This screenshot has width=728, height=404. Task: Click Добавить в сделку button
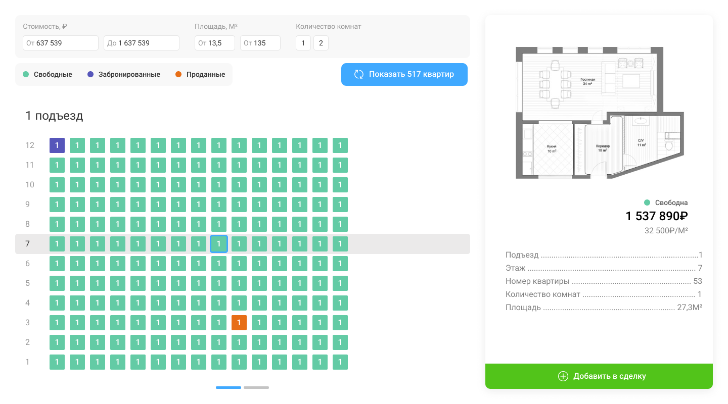(599, 376)
